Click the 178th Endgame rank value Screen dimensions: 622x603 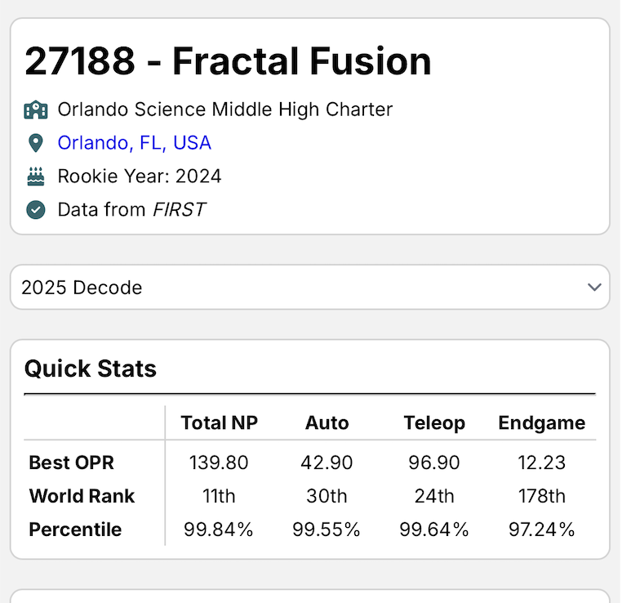pyautogui.click(x=542, y=496)
